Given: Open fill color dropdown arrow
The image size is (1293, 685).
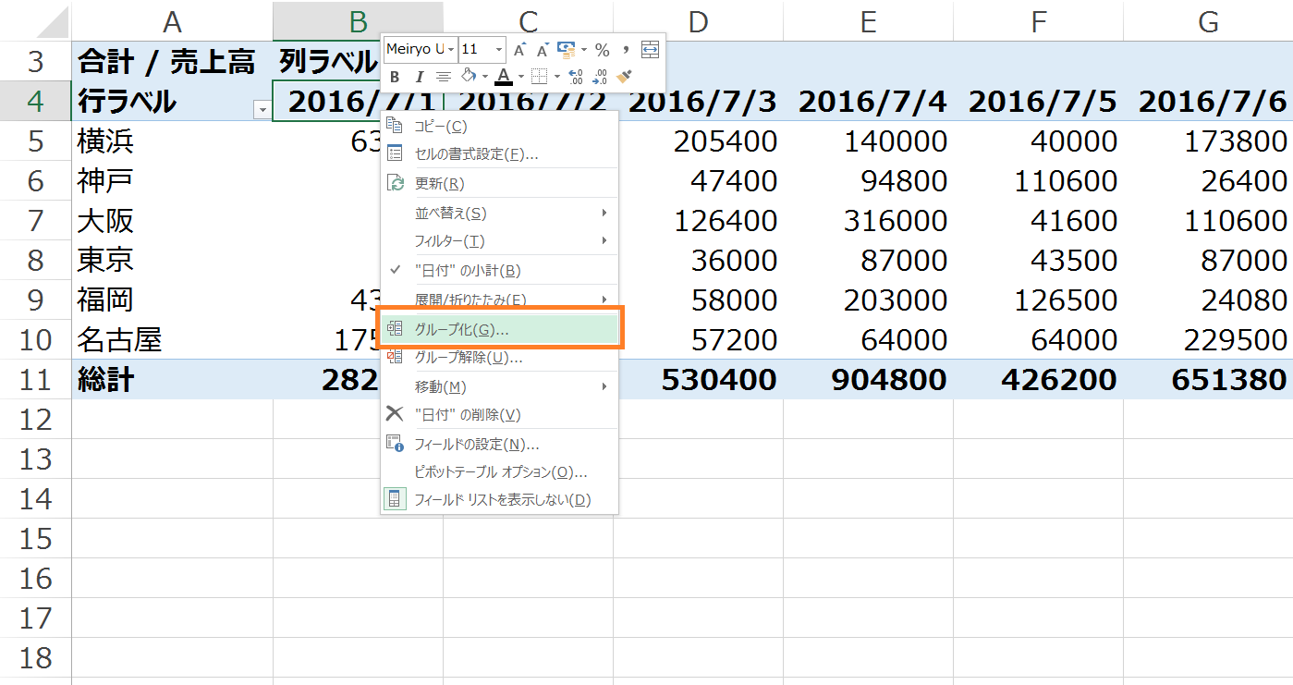Looking at the screenshot, I should click(x=483, y=77).
